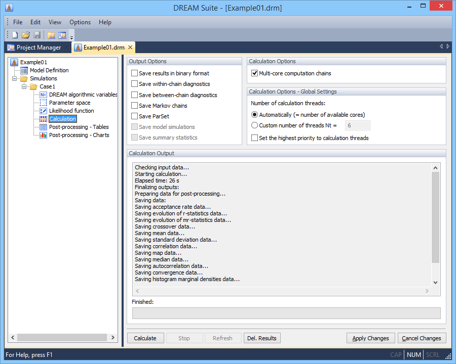Click the Open file folder icon
This screenshot has height=364, width=456.
point(26,35)
